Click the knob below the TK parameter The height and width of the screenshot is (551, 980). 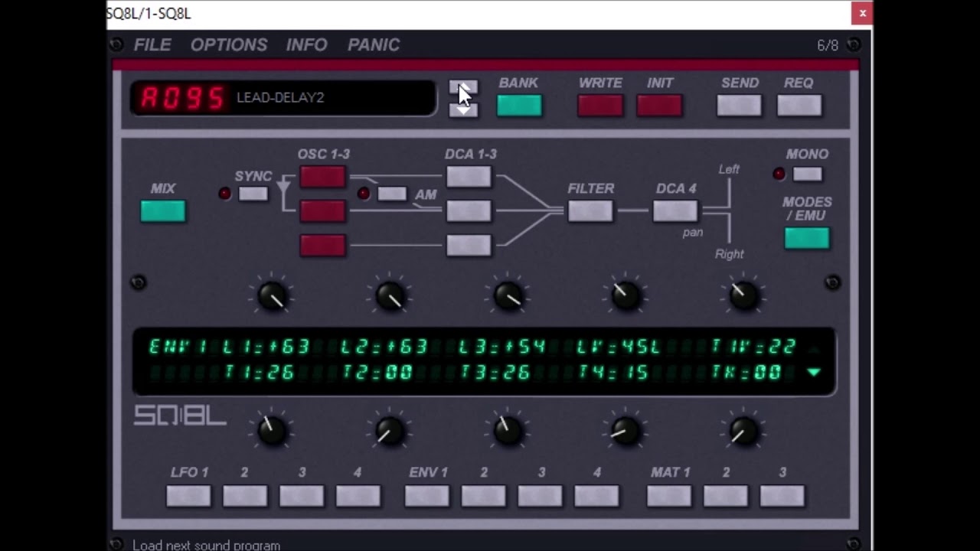pyautogui.click(x=743, y=432)
